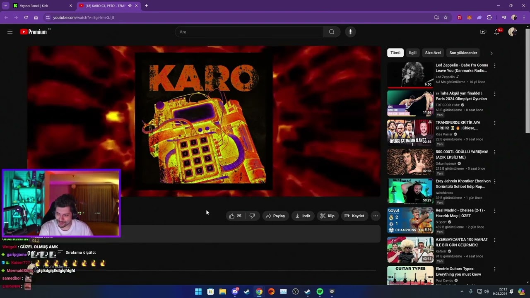Viewport: 530px width, 298px height.
Task: Start voice search with microphone icon
Action: (x=350, y=32)
